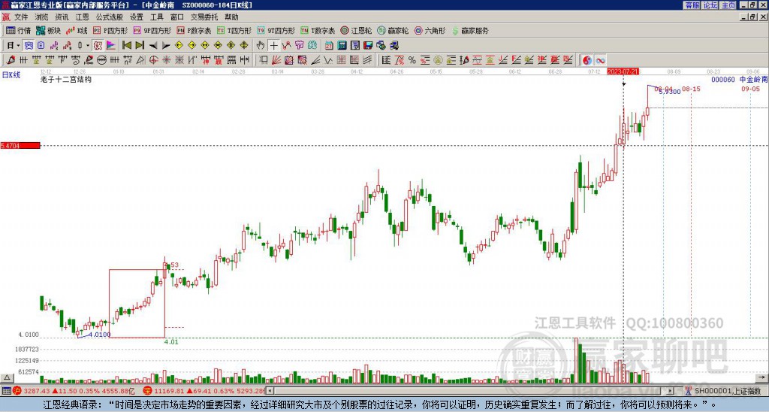Click the save floppy disk icon
Image resolution: width=769 pixels, height=412 pixels.
pos(368,46)
